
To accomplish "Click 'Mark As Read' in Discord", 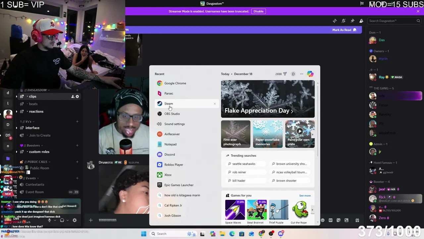I will pos(344,30).
